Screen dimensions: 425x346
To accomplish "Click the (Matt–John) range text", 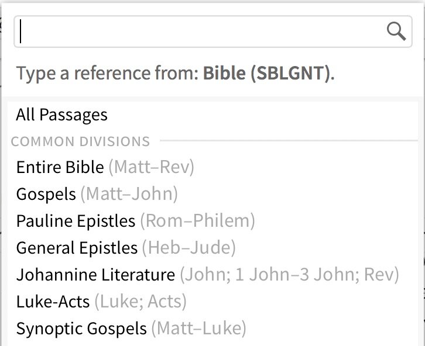I will [x=129, y=194].
